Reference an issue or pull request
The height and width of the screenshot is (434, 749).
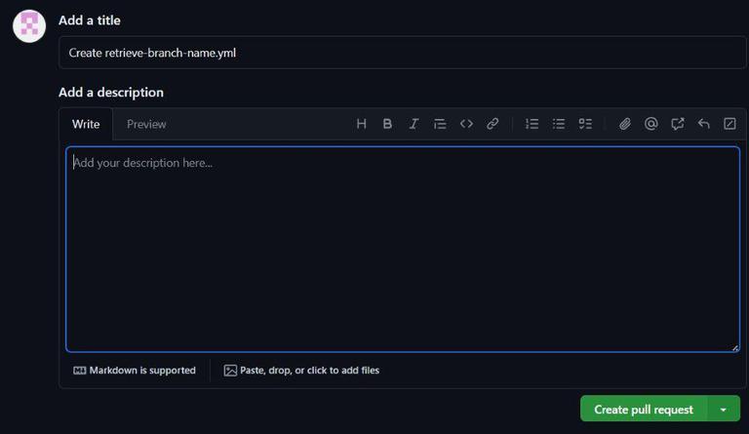678,124
